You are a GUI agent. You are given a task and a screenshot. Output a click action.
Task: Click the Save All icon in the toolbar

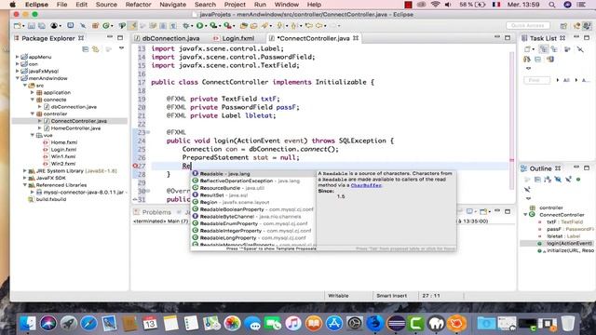click(x=42, y=26)
